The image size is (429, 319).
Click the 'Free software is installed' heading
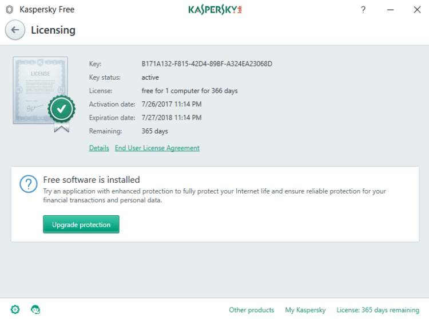coord(92,180)
